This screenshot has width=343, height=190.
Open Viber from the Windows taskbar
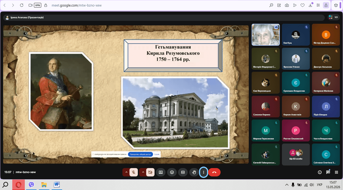31,185
